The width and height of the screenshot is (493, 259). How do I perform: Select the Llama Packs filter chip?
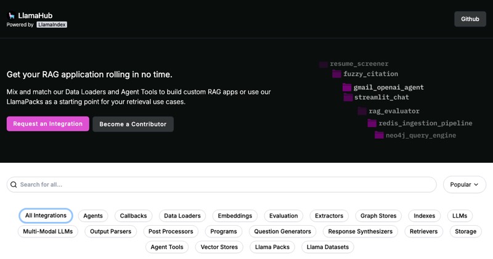tap(272, 247)
